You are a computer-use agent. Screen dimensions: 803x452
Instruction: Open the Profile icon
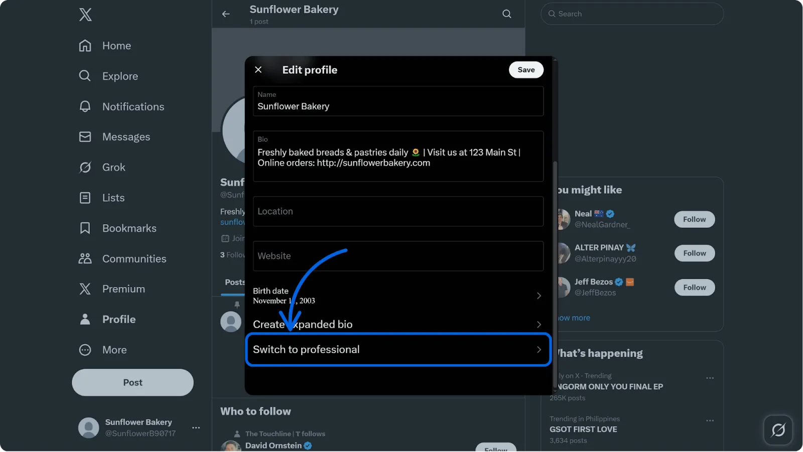tap(85, 319)
